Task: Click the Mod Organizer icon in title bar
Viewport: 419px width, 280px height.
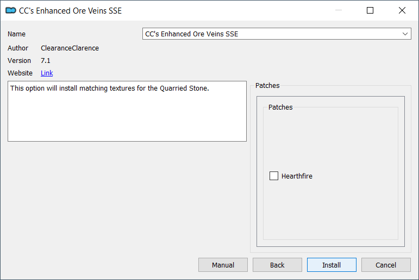Action: pos(11,10)
